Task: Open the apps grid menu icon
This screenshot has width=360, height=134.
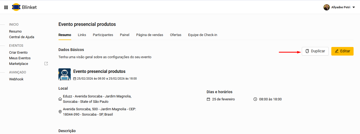Action: tap(6, 7)
